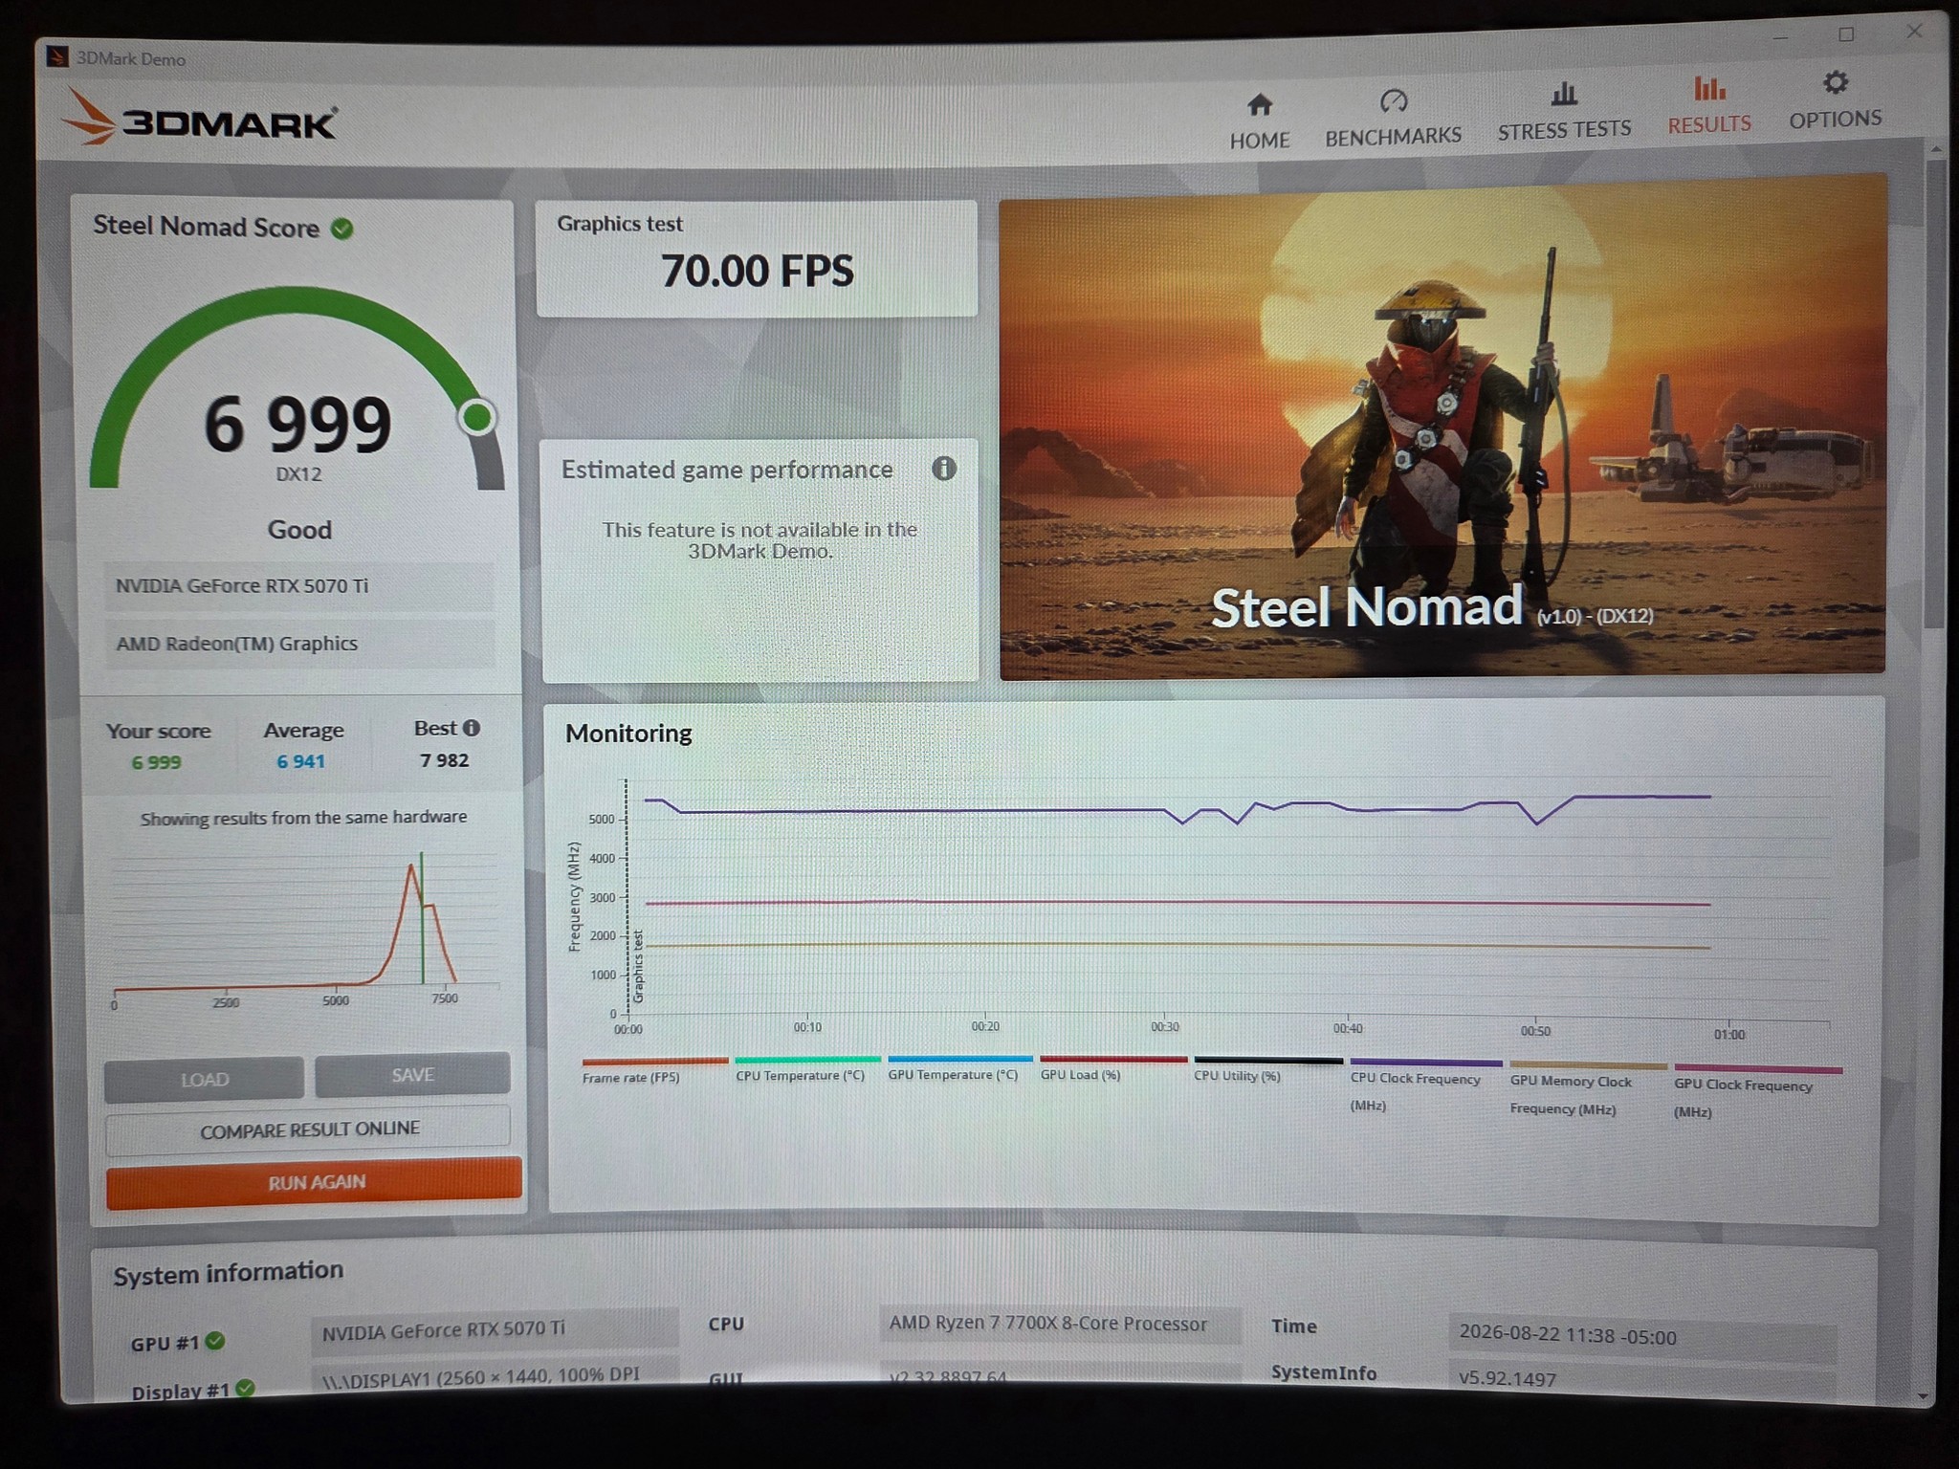Click the GPU #1 RTX 5070 Ti field
1959x1469 pixels.
[495, 1329]
